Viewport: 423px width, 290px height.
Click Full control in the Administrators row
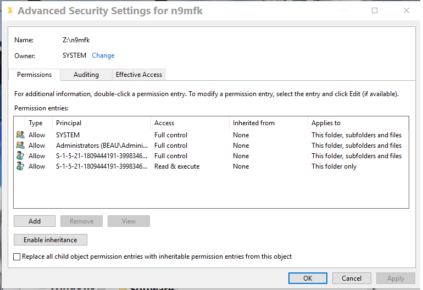[x=171, y=146]
